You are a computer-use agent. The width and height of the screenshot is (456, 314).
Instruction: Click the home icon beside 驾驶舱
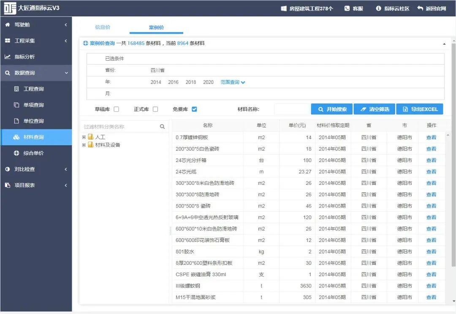(8, 25)
